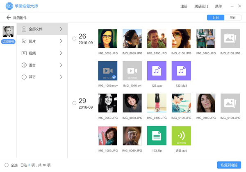Expand the 语音 category in sidebar
The width and height of the screenshot is (246, 172).
click(x=42, y=65)
